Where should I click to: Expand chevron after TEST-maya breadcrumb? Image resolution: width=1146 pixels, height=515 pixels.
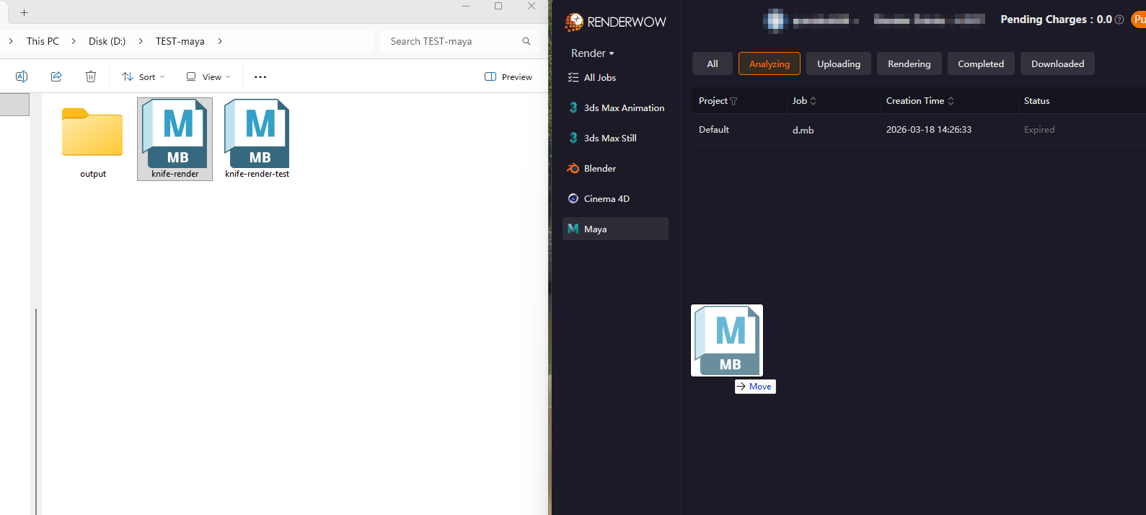tap(220, 41)
